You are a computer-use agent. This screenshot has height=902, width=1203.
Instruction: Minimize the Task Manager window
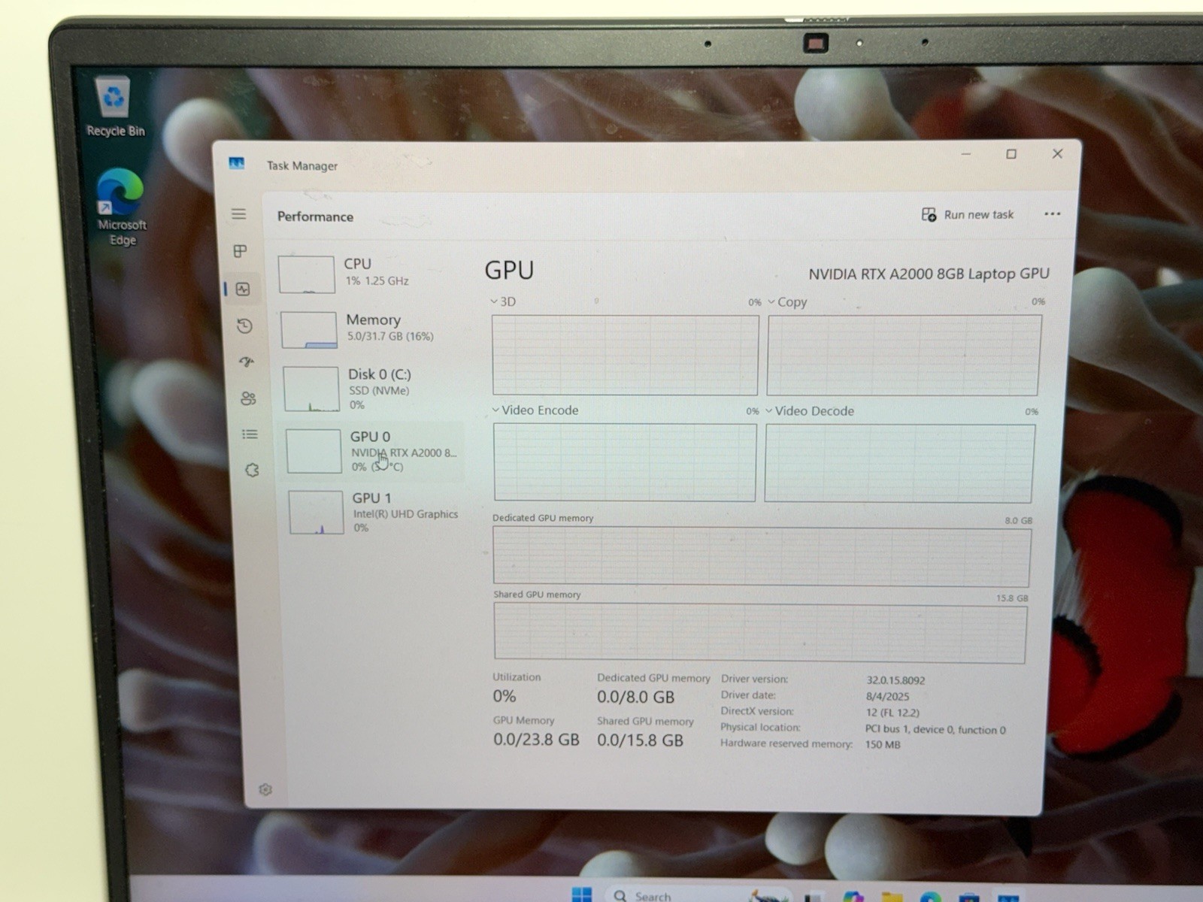coord(966,153)
